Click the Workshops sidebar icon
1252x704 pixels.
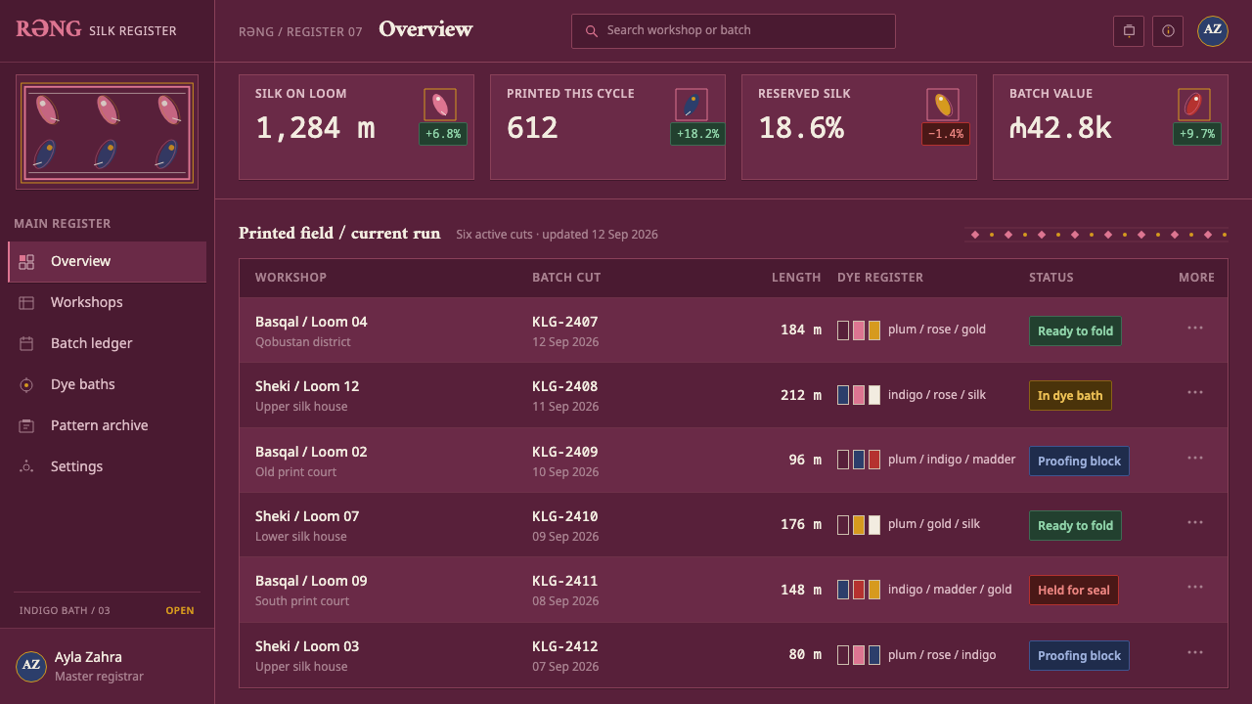click(x=26, y=302)
